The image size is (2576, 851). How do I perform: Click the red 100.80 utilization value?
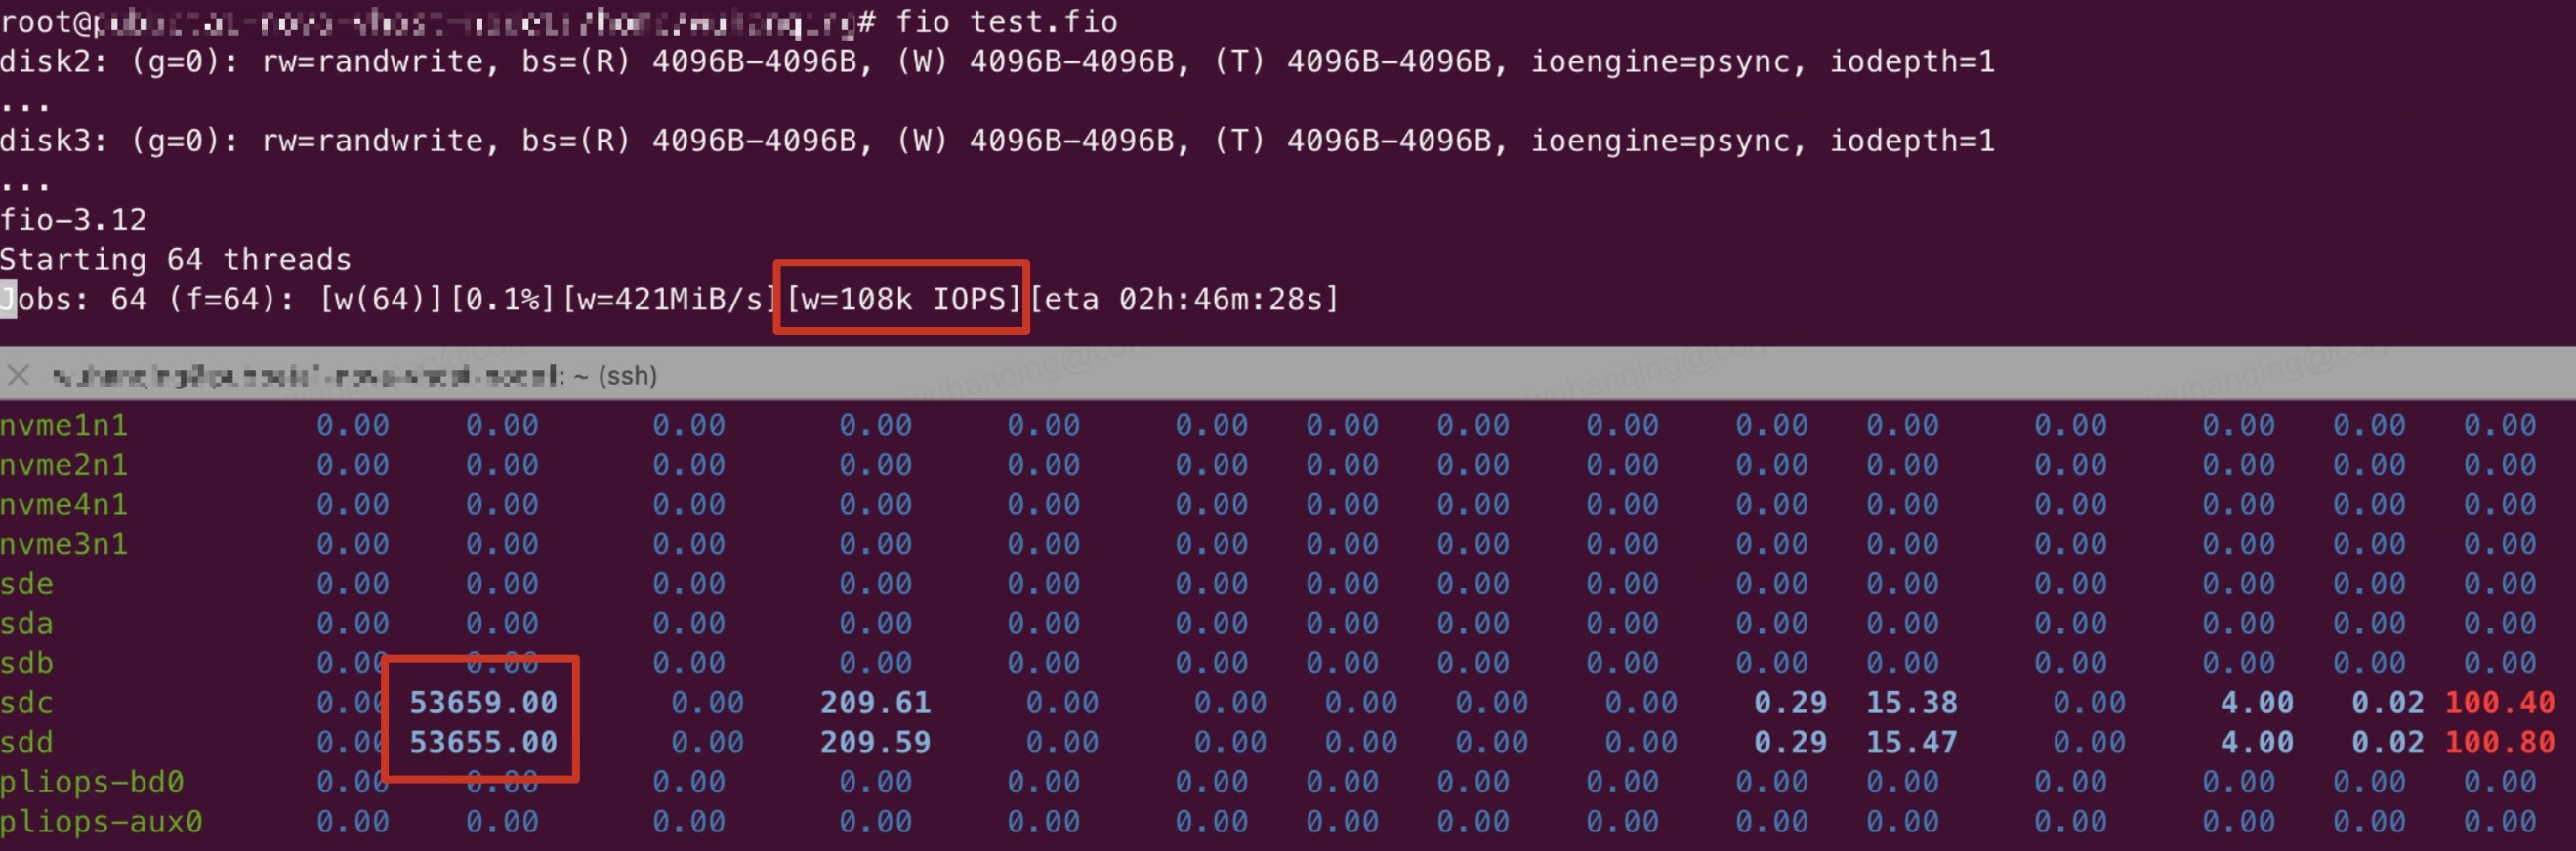tap(2500, 743)
